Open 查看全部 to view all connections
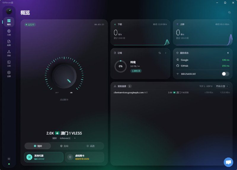This screenshot has width=237, height=170. tap(222, 86)
